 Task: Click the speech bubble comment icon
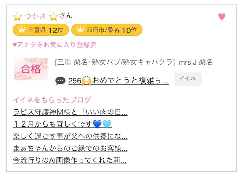(60, 81)
